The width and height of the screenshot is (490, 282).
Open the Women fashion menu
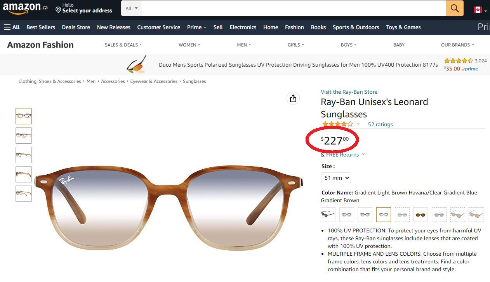click(x=189, y=45)
